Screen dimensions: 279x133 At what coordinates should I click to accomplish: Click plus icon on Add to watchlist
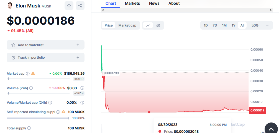pos(78,45)
